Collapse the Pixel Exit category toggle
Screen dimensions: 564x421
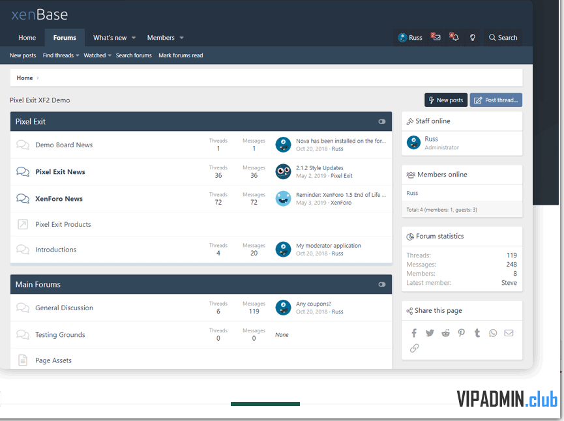(382, 121)
